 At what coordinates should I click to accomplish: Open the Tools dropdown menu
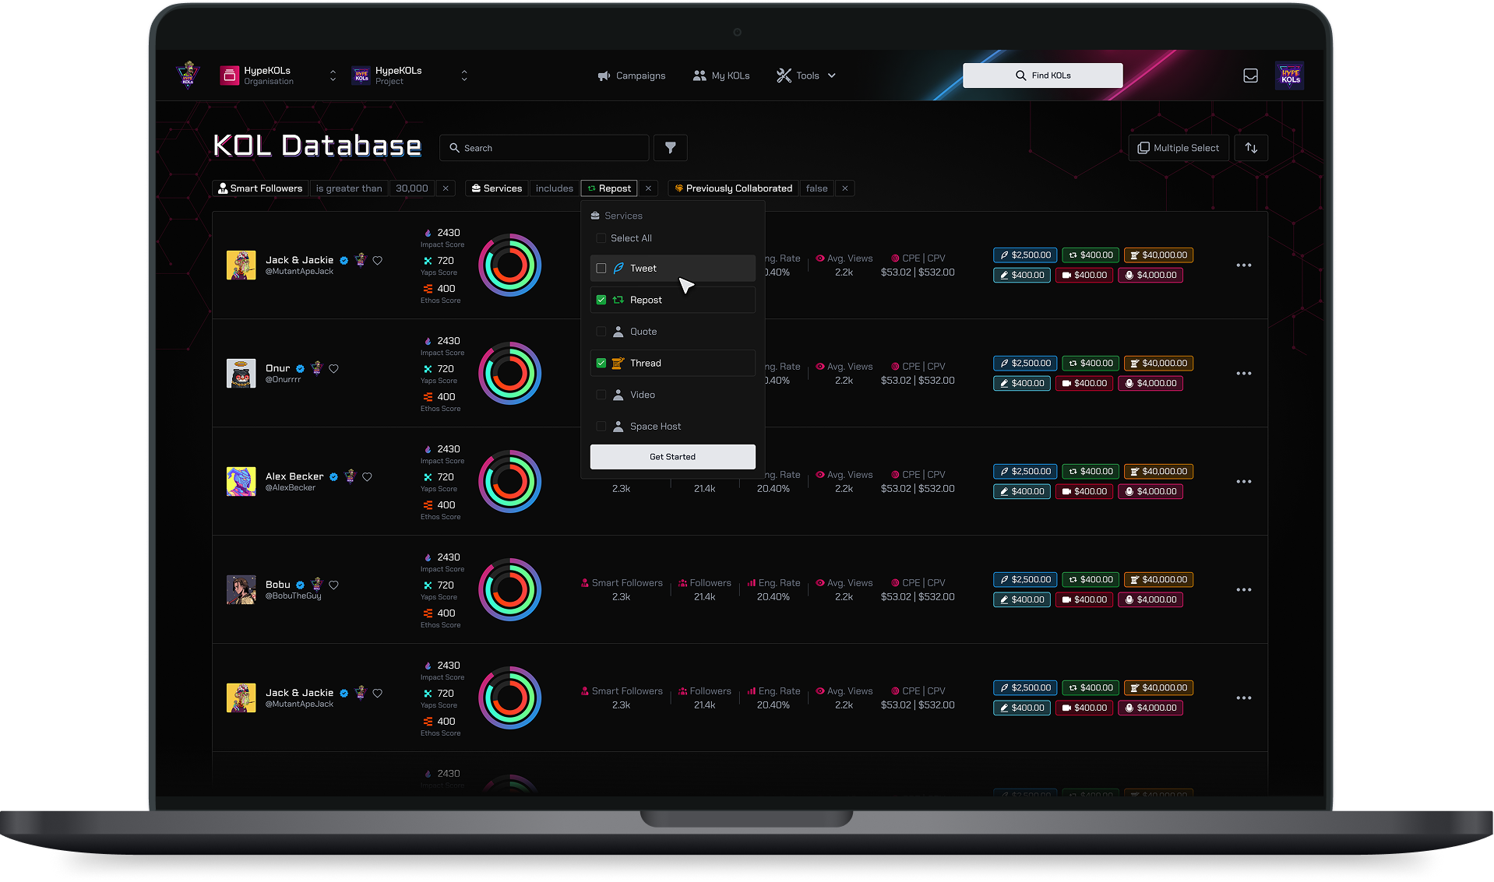click(x=806, y=76)
